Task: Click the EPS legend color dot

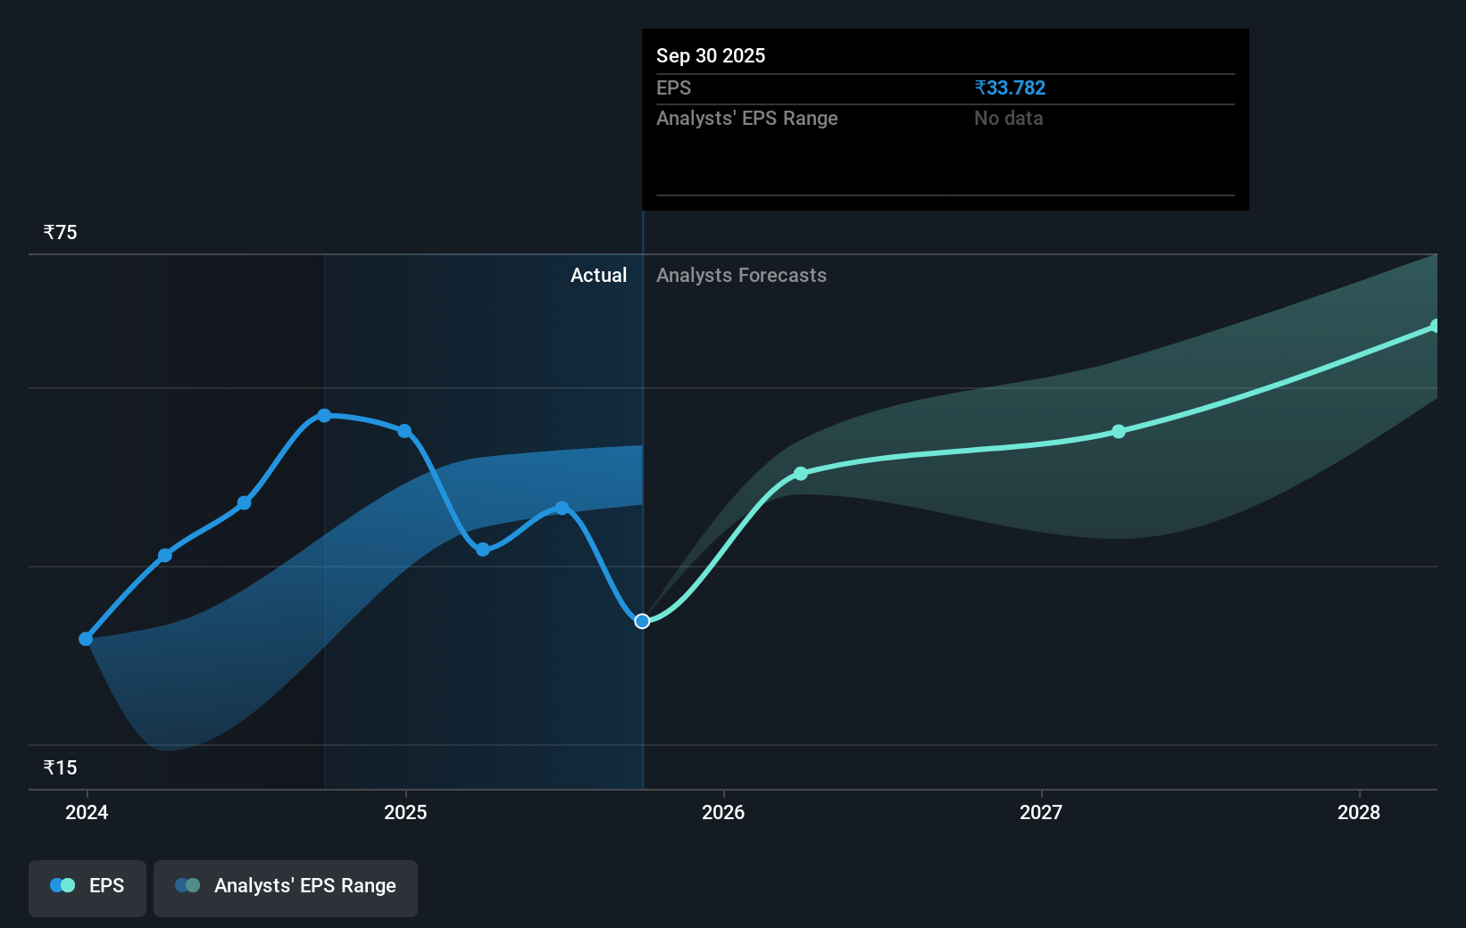Action: point(61,885)
